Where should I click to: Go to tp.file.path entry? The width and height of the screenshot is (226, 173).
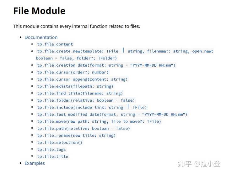click(x=83, y=128)
